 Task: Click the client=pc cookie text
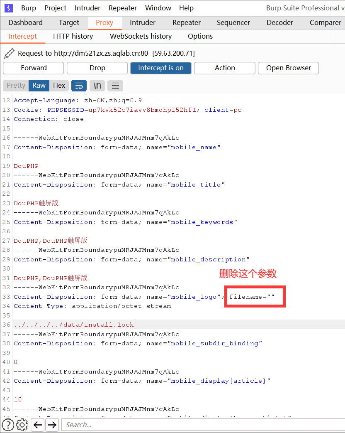[x=223, y=110]
